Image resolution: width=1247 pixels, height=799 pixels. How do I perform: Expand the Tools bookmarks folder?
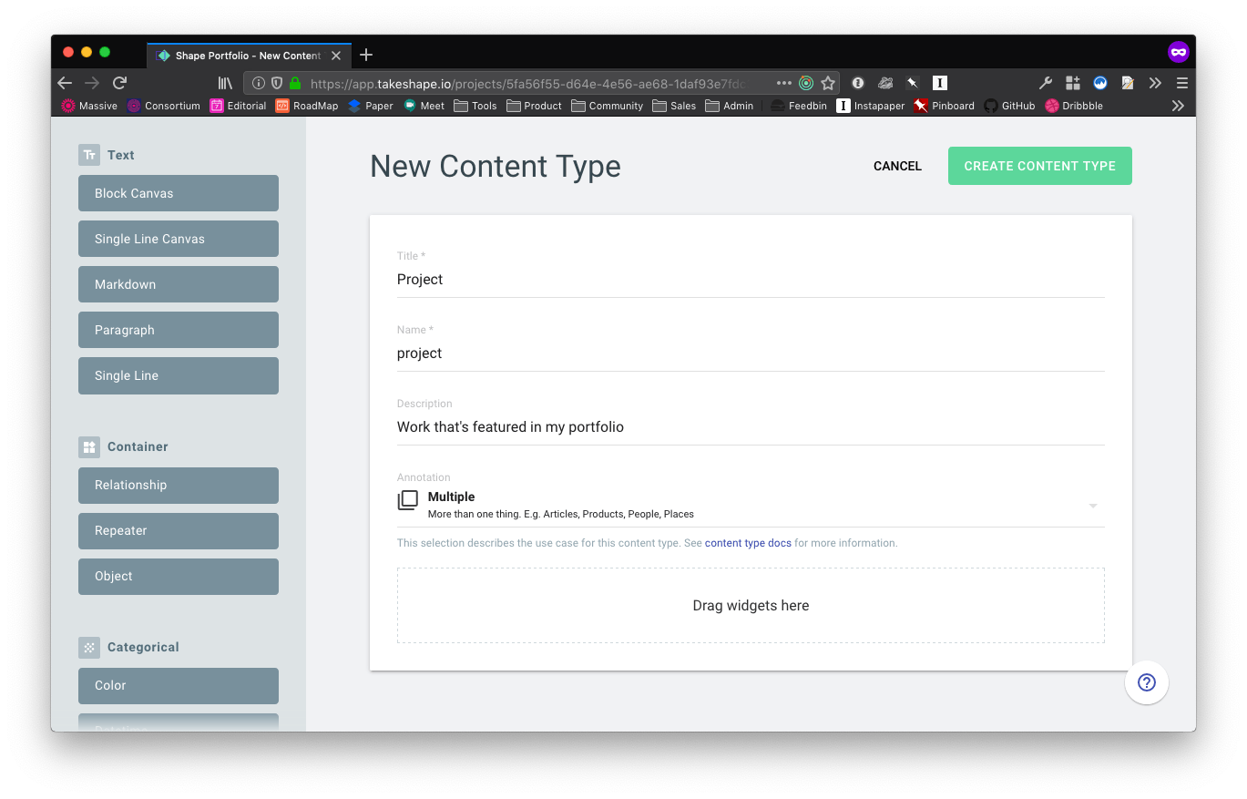[475, 106]
